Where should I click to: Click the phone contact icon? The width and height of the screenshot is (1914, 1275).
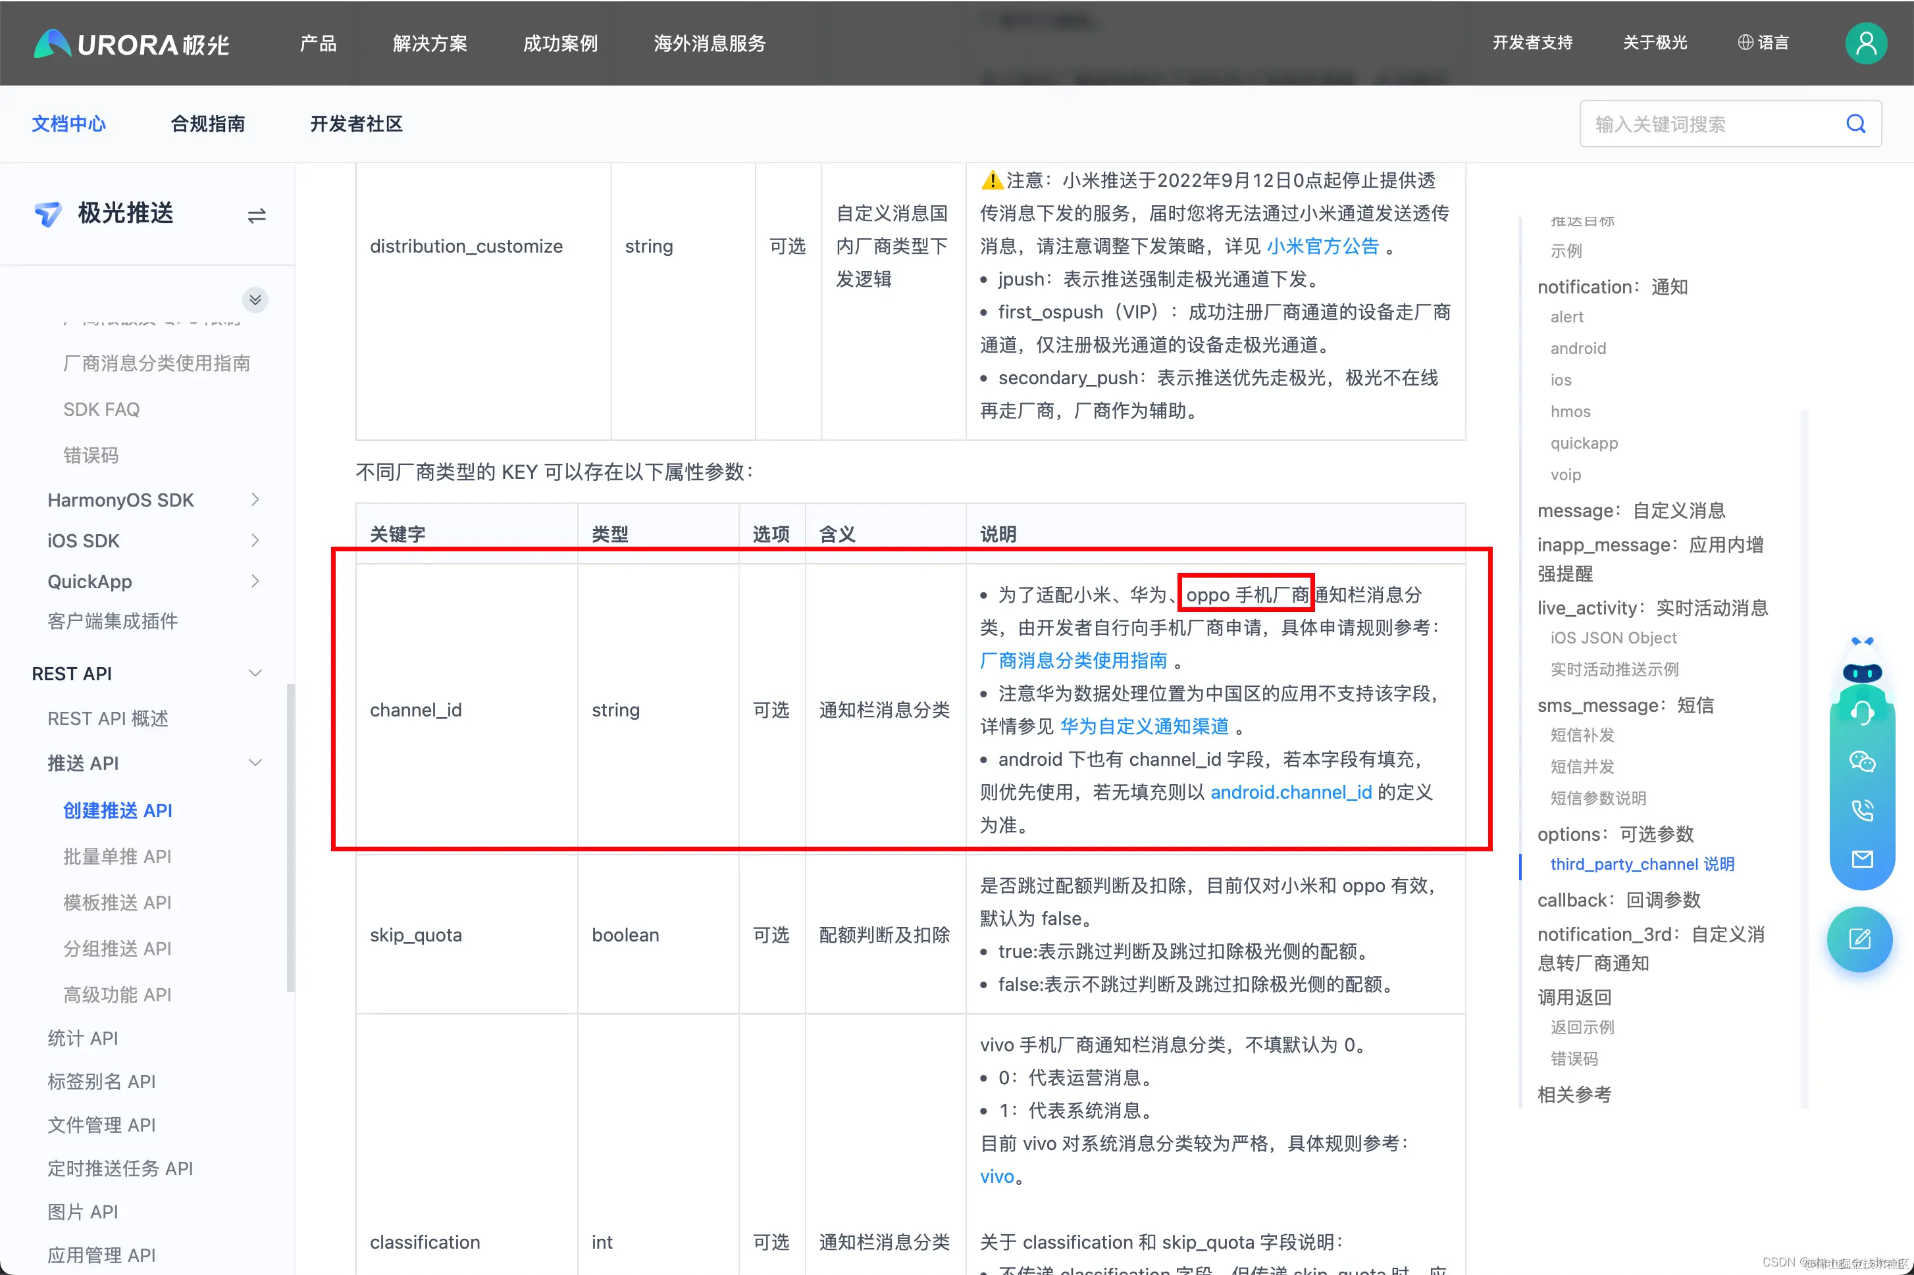[1862, 810]
